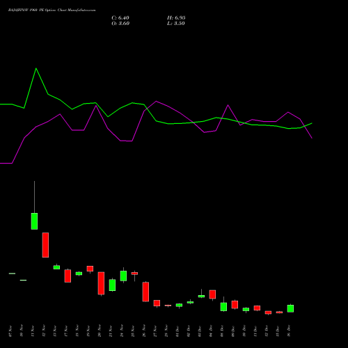Image resolution: width=348 pixels, height=348 pixels.
Task: Click the 26 Nov date label
Action: 144,331
